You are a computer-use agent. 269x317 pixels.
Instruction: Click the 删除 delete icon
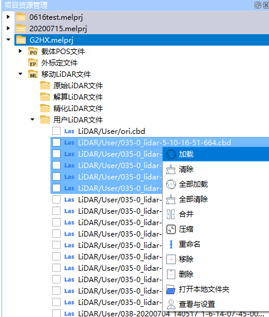coord(171,274)
